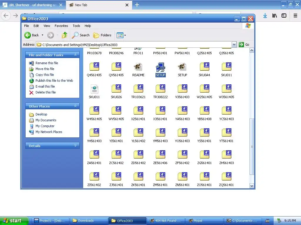Image resolution: width=301 pixels, height=225 pixels.
Task: Click the Back button in Explorer toolbar
Action: (32, 35)
